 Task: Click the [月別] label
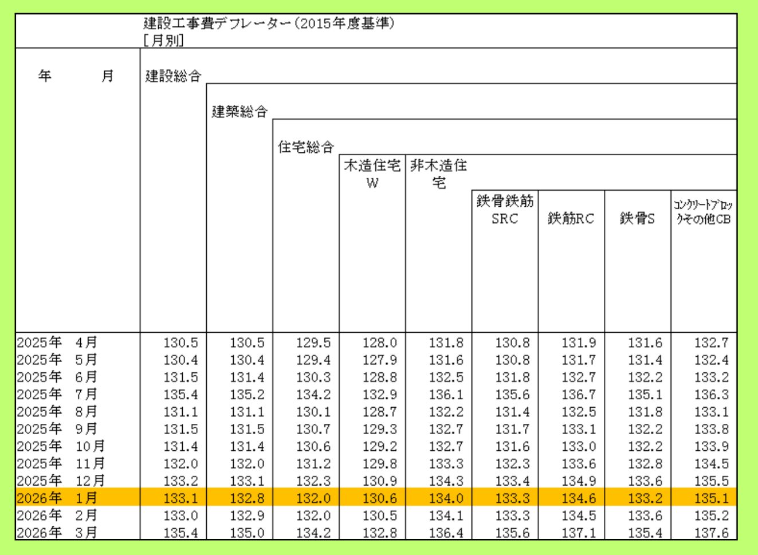click(x=163, y=40)
